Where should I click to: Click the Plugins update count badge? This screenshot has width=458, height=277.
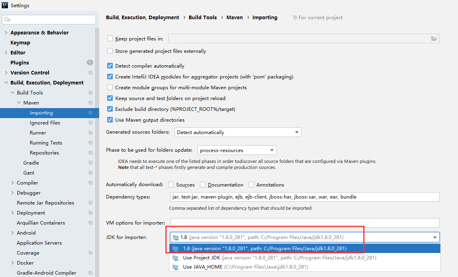pos(90,62)
